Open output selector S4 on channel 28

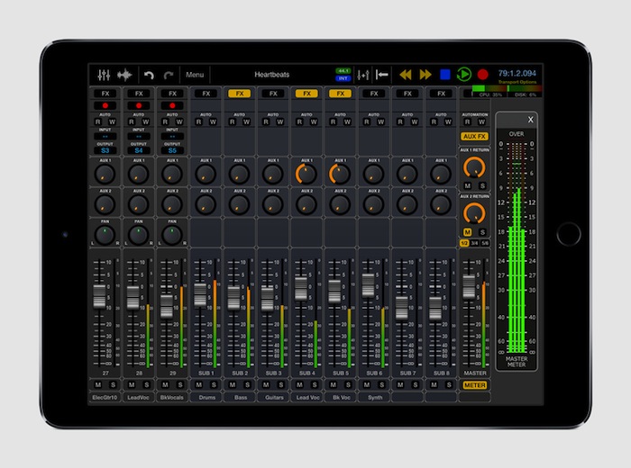point(139,150)
